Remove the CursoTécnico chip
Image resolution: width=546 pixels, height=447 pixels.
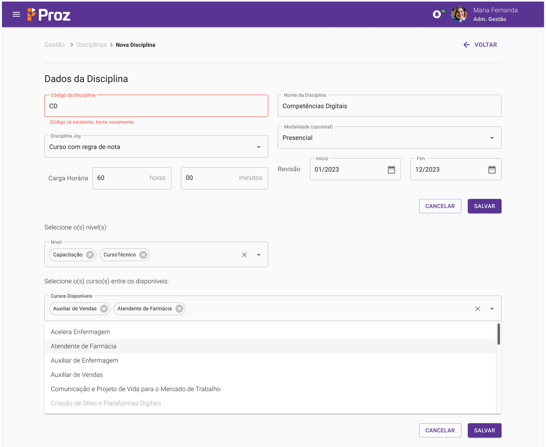143,255
